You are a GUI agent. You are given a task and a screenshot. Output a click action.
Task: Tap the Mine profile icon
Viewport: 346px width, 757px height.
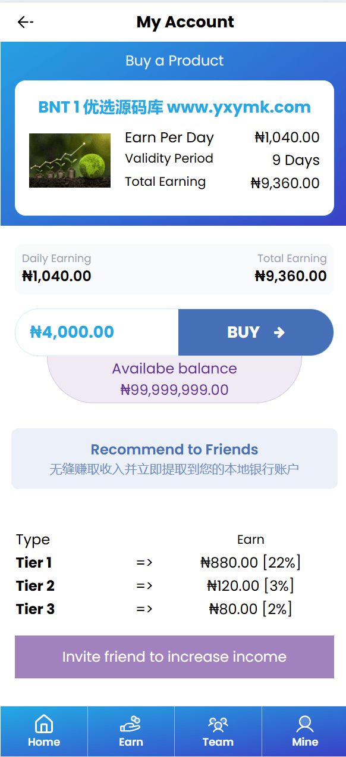305,724
